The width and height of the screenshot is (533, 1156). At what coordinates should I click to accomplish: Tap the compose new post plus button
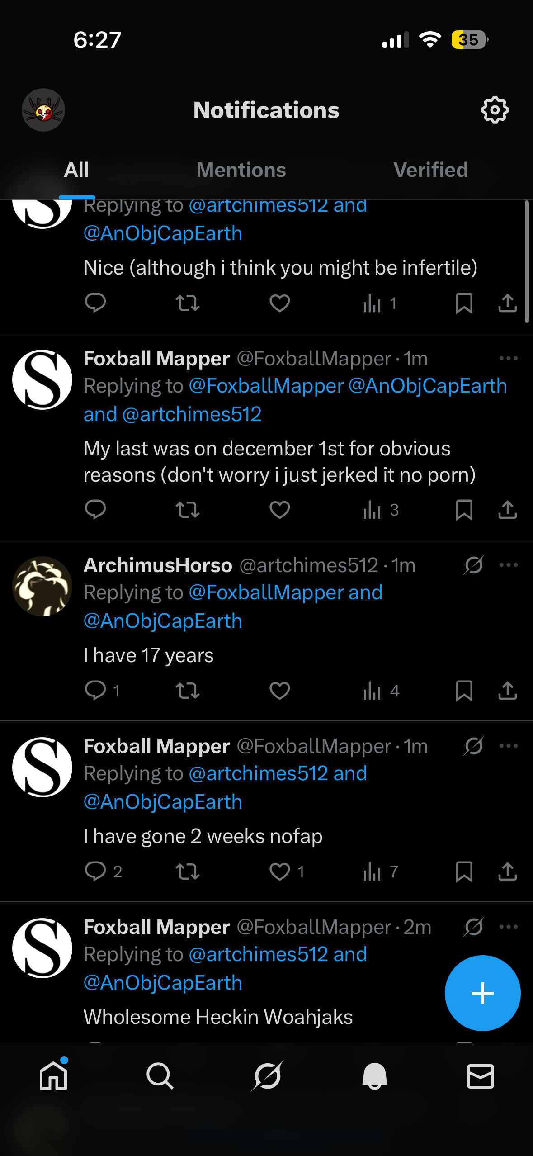click(482, 993)
